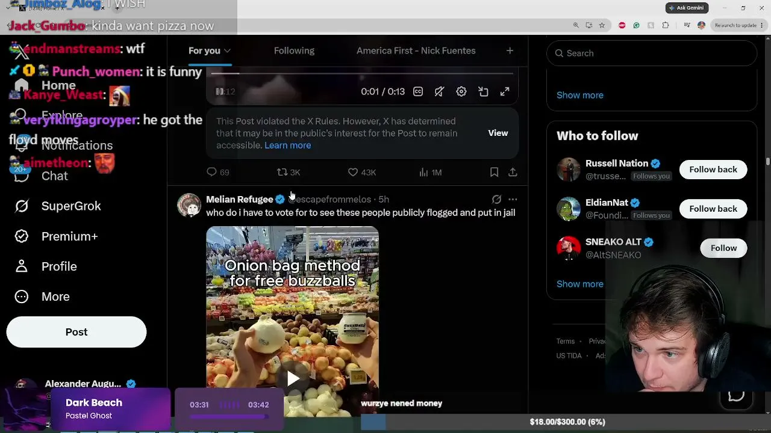Click the Grok icon on Melian Refugee post
The height and width of the screenshot is (433, 771).
pos(496,199)
